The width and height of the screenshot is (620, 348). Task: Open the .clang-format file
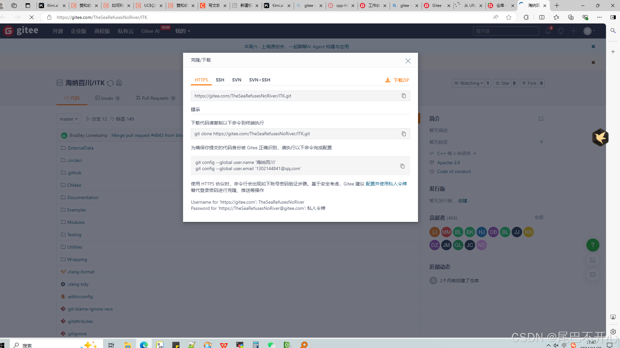coord(81,272)
